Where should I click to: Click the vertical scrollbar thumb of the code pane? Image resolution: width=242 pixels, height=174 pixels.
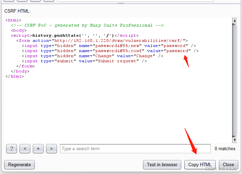pyautogui.click(x=234, y=80)
